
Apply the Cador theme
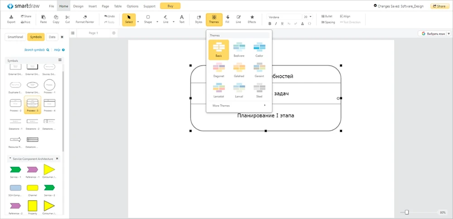coord(259,50)
